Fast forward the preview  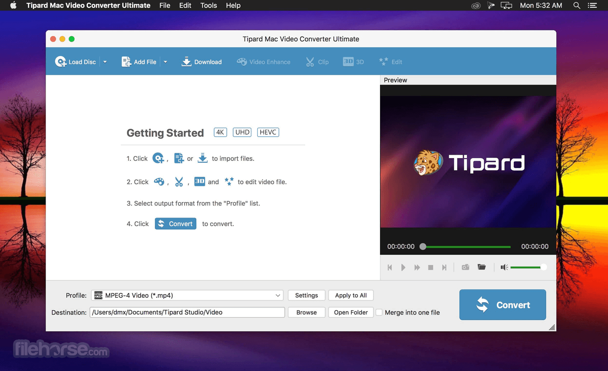click(x=417, y=268)
